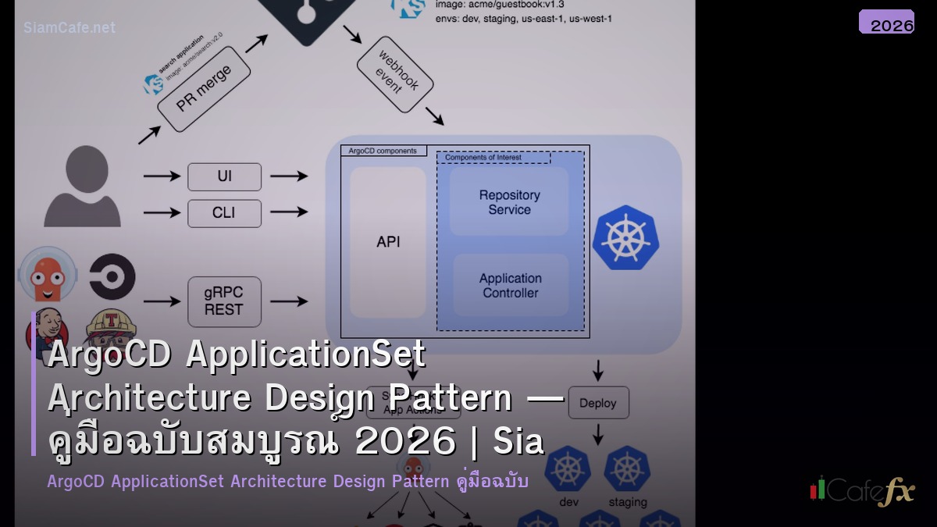Collapse the Sync Hook App Actions box

414,403
